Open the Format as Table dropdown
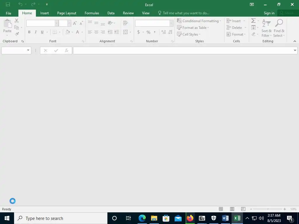This screenshot has width=299, height=224. point(193,28)
